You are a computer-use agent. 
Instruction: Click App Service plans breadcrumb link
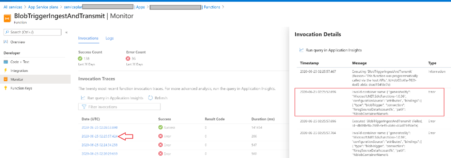pyautogui.click(x=43, y=7)
